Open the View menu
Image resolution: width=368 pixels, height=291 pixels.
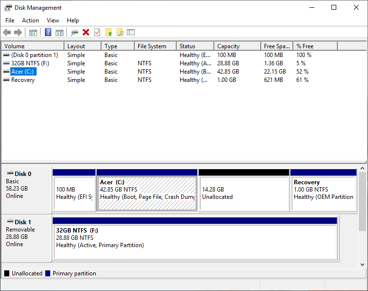tap(53, 20)
